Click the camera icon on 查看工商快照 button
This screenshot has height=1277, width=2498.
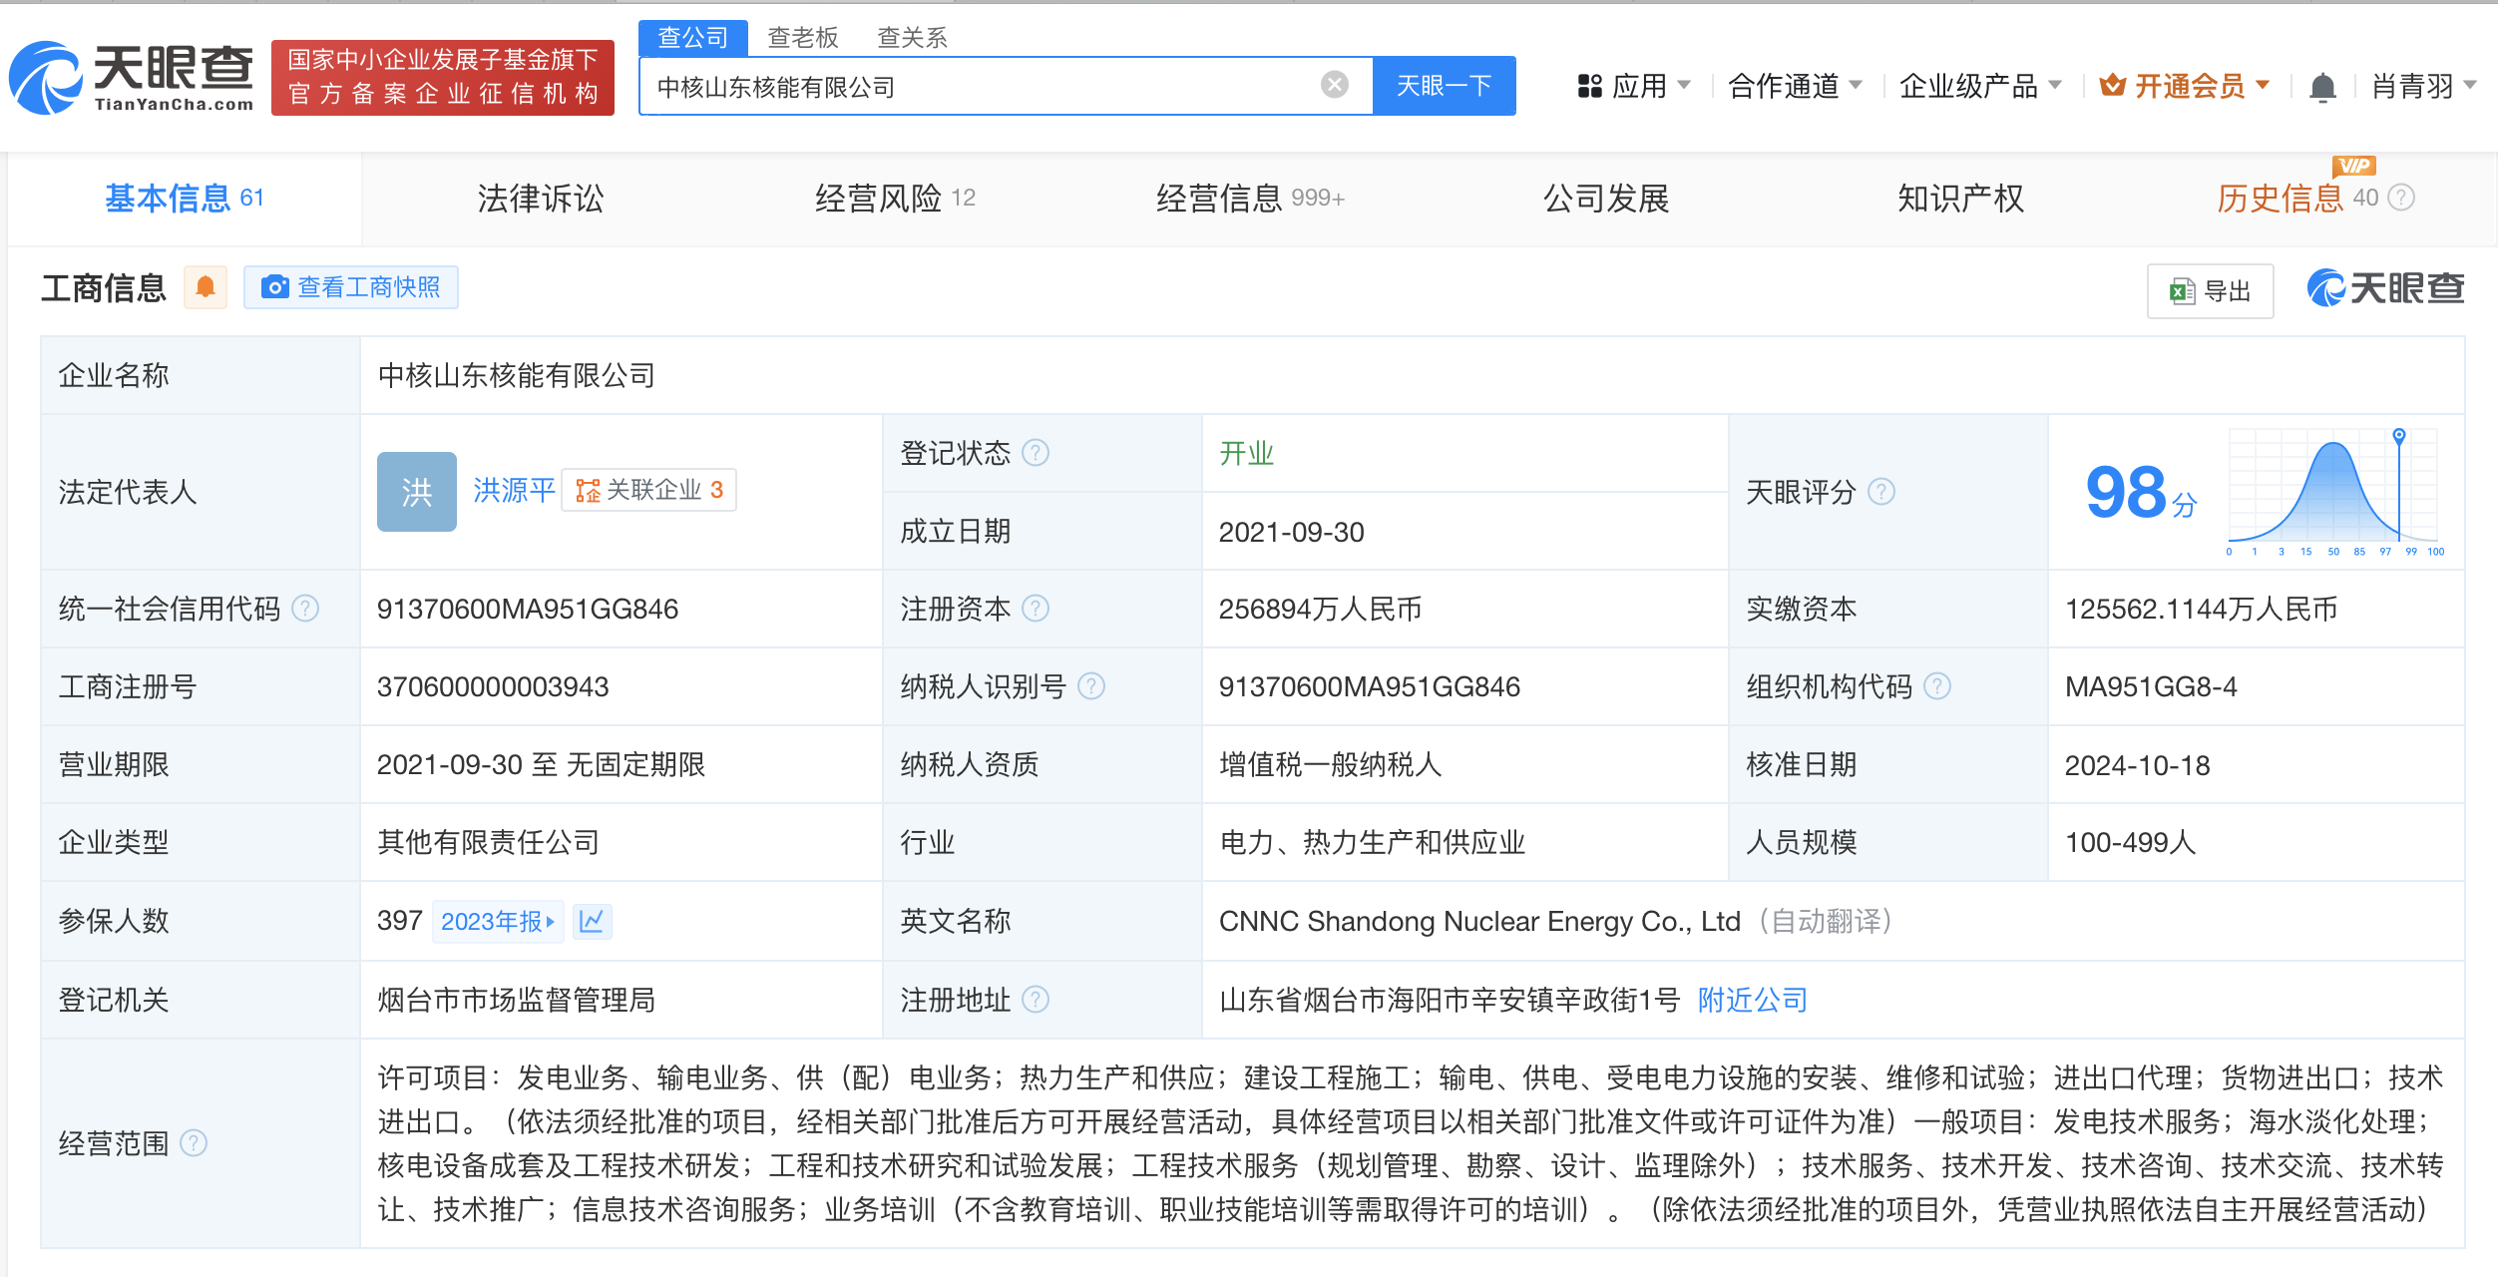coord(274,287)
